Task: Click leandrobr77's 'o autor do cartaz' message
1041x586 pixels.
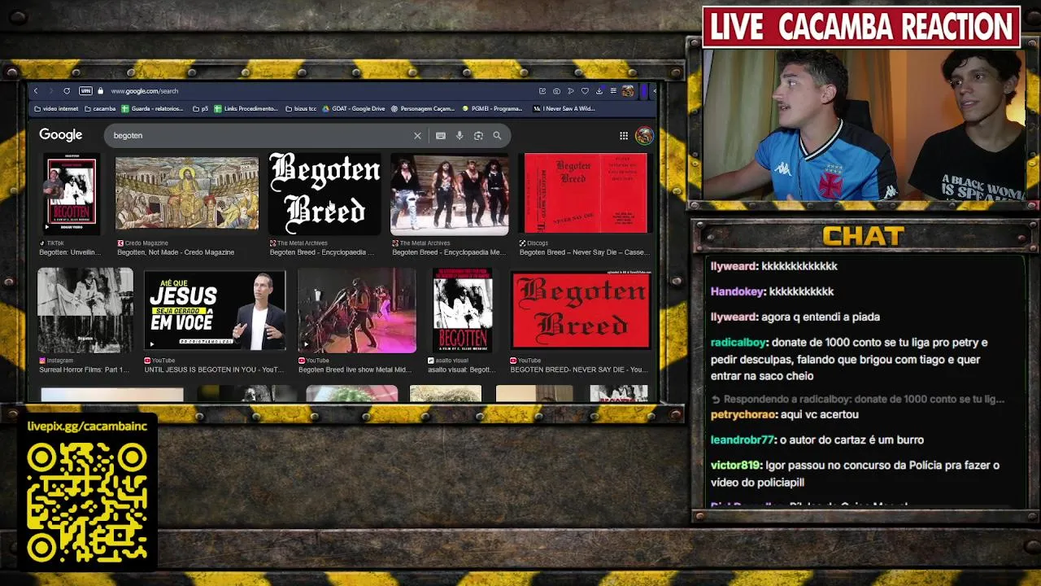Action: coord(817,439)
